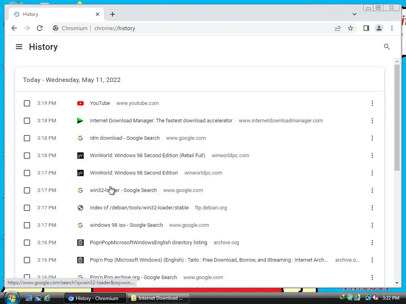Check the Pop'n Pop (Microsoft Windows) archive checkbox
This screenshot has width=406, height=304.
27,260
